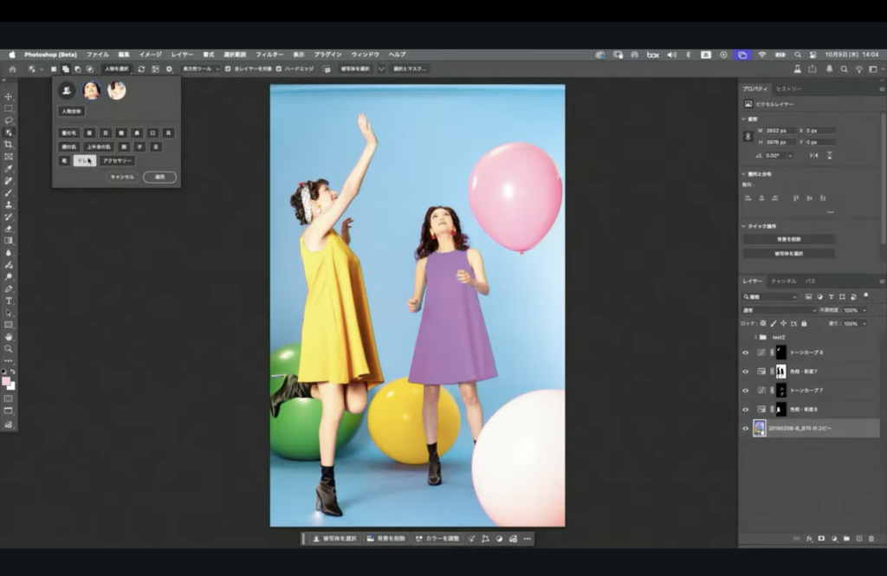887x576 pixels.
Task: Click the キャンセル button
Action: [121, 177]
